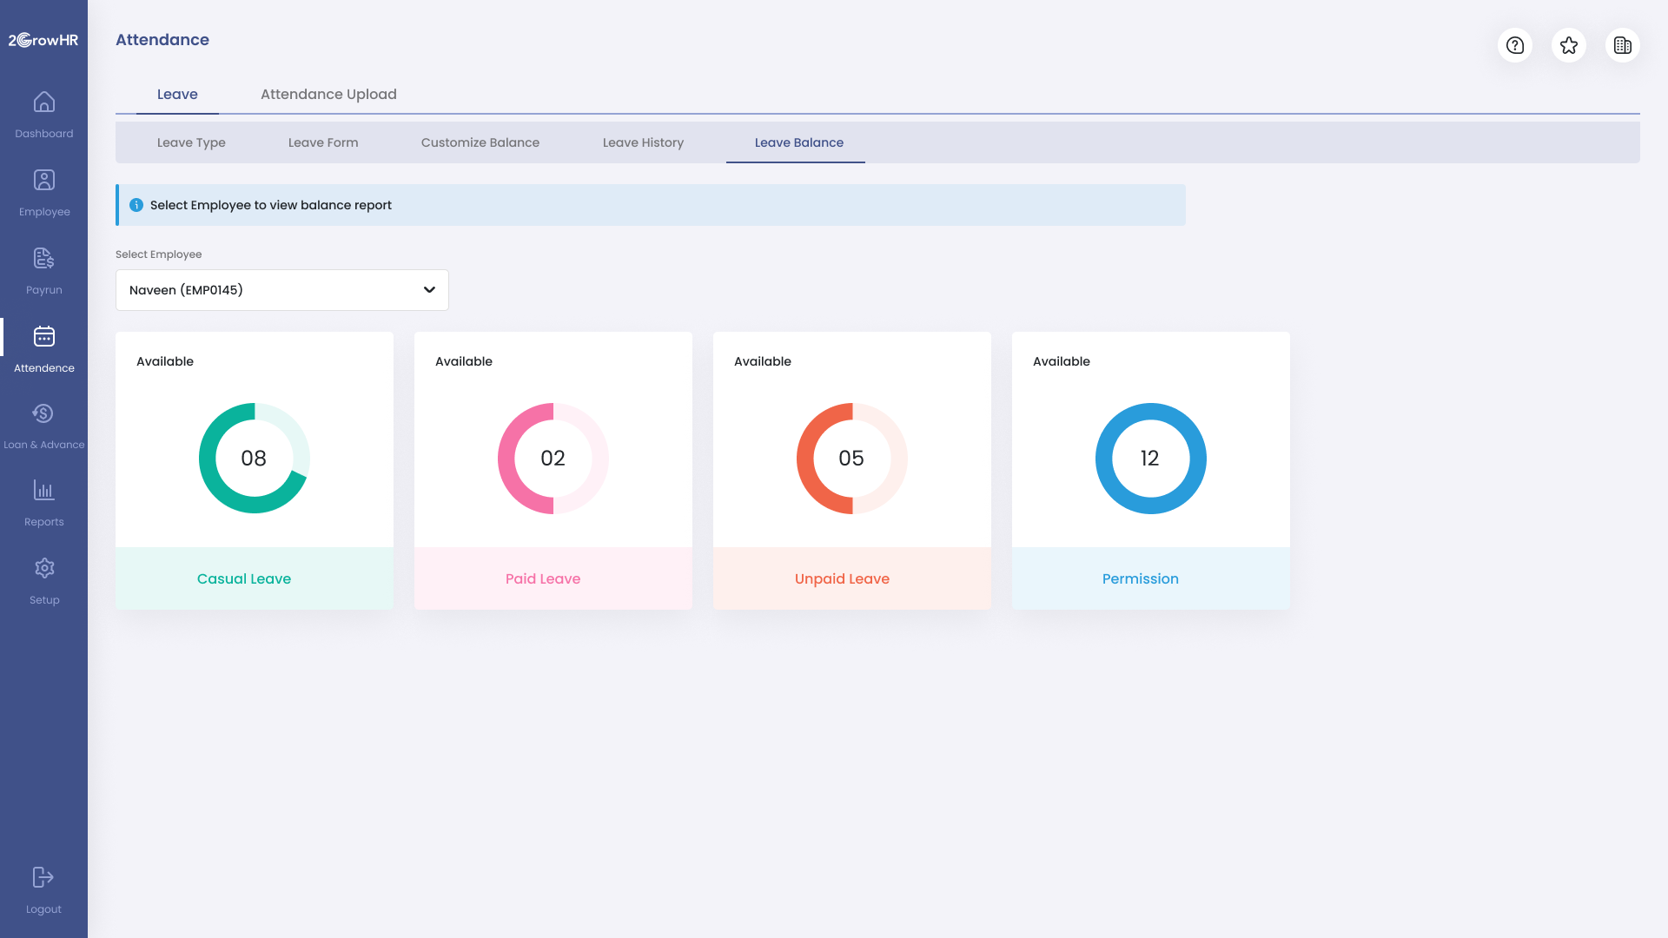
Task: Switch to the Attendance Upload tab
Action: [328, 94]
